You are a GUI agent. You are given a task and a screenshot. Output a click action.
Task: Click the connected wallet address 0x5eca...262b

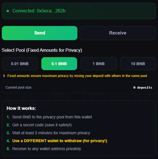pyautogui.click(x=51, y=11)
